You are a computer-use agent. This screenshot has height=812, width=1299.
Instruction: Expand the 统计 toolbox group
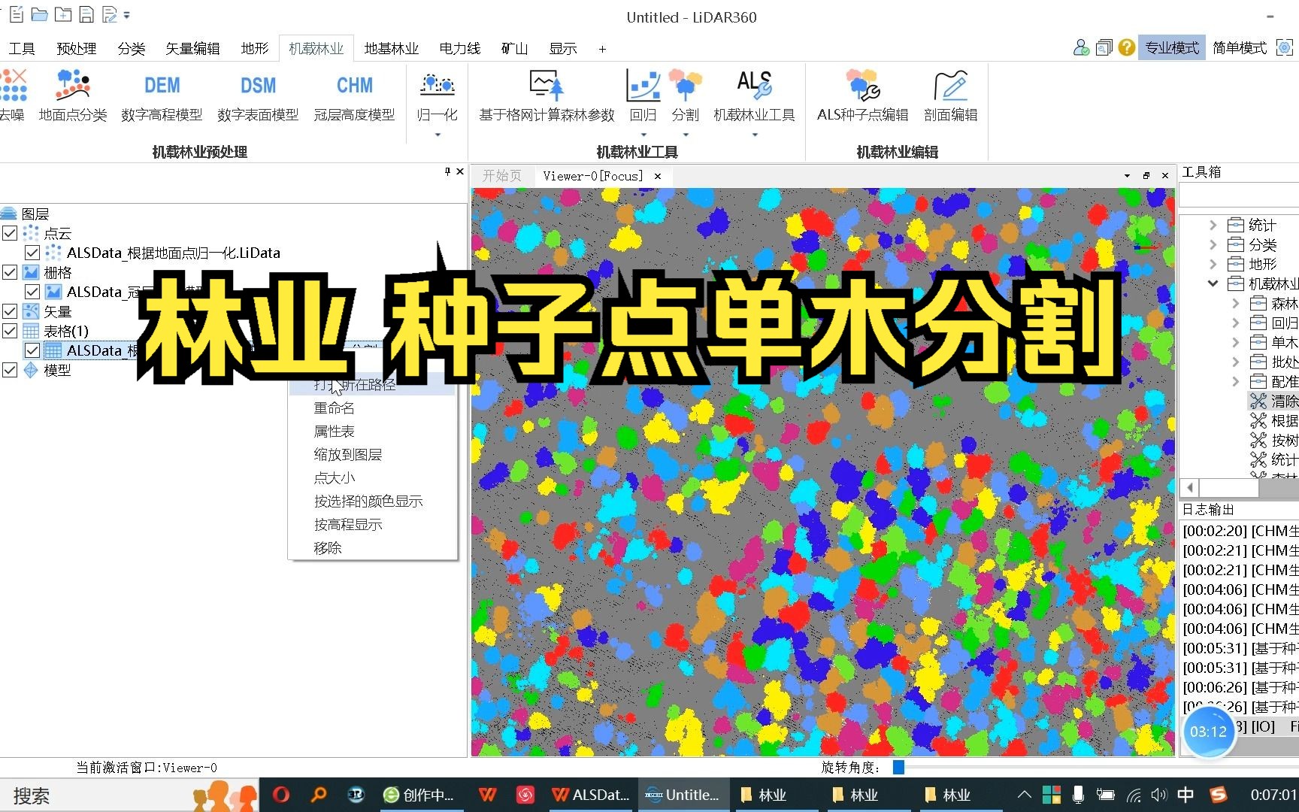coord(1215,224)
